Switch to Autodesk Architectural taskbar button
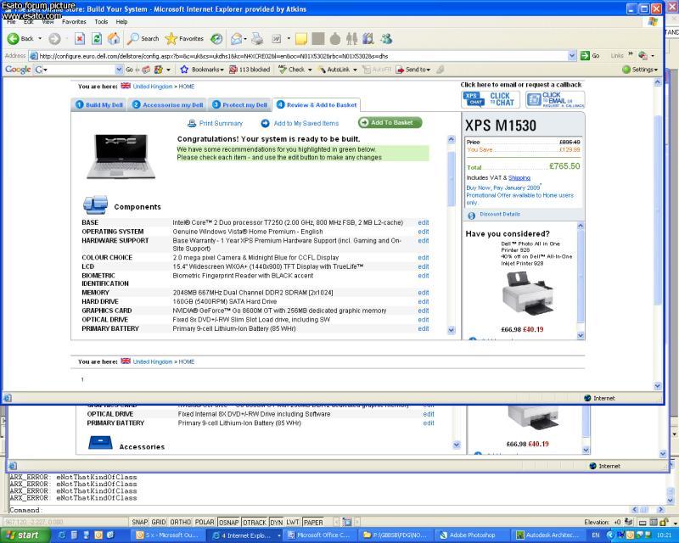 547,535
